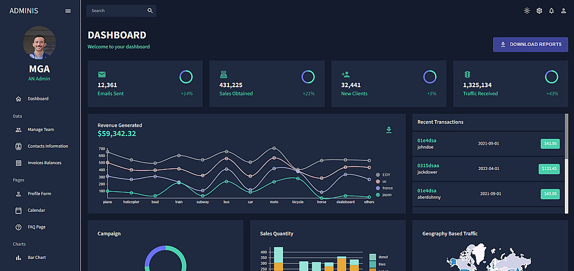The image size is (574, 271).
Task: Download revenue chart via download icon
Action: pos(389,130)
